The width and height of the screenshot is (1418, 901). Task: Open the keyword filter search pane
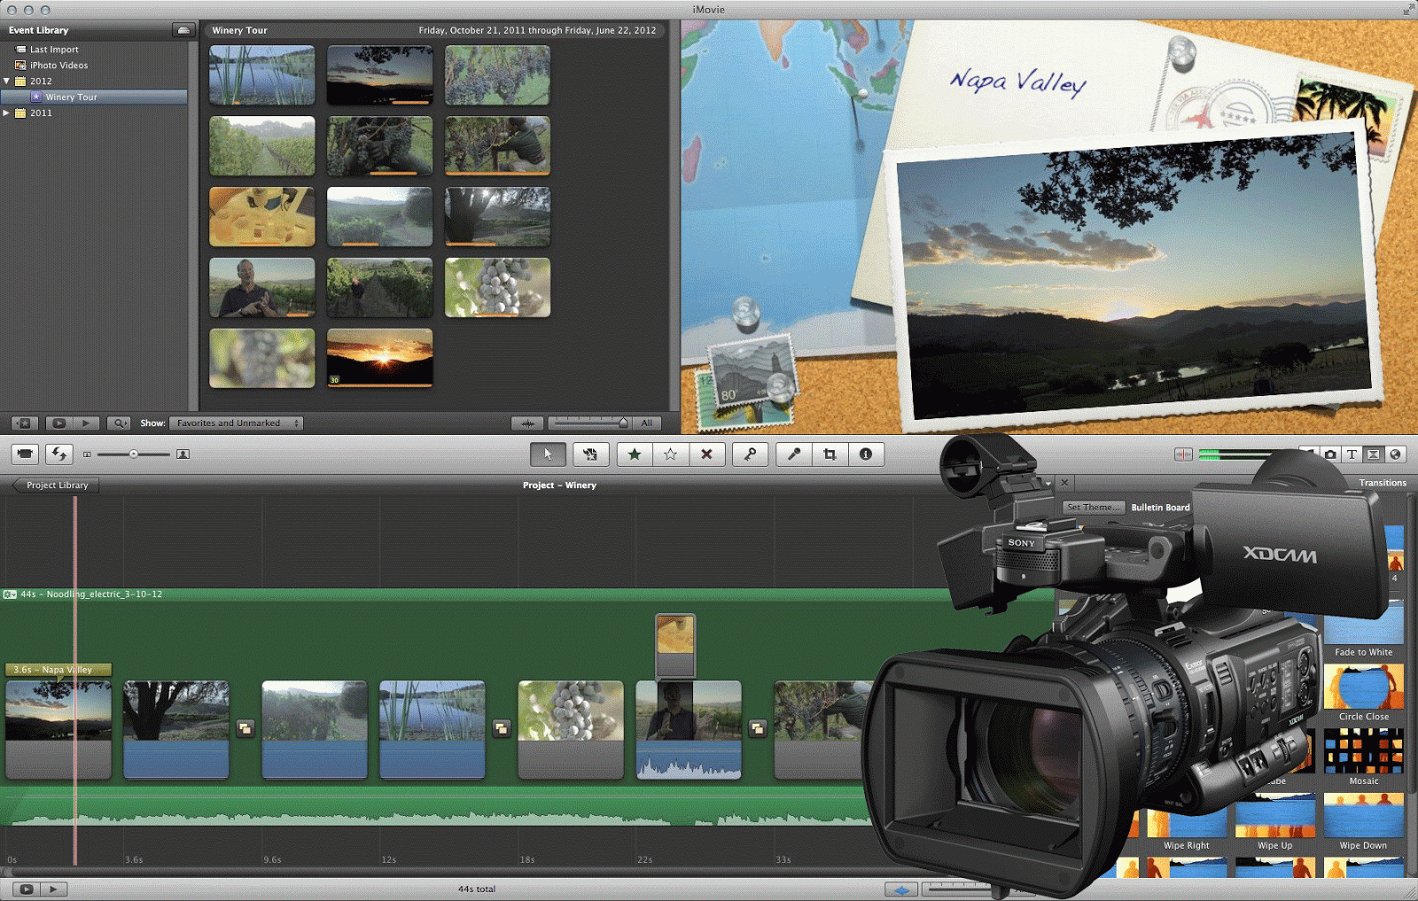pos(119,423)
